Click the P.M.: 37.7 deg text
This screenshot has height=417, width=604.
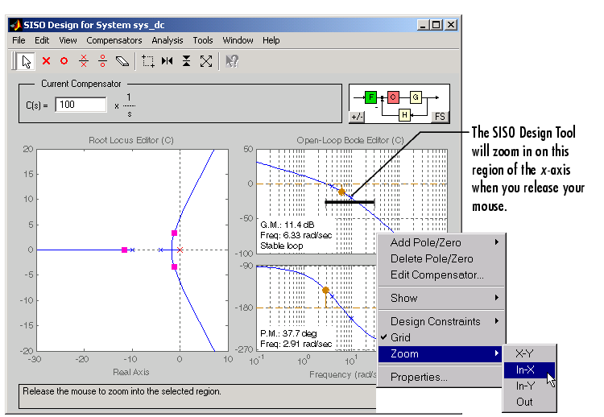tap(288, 333)
